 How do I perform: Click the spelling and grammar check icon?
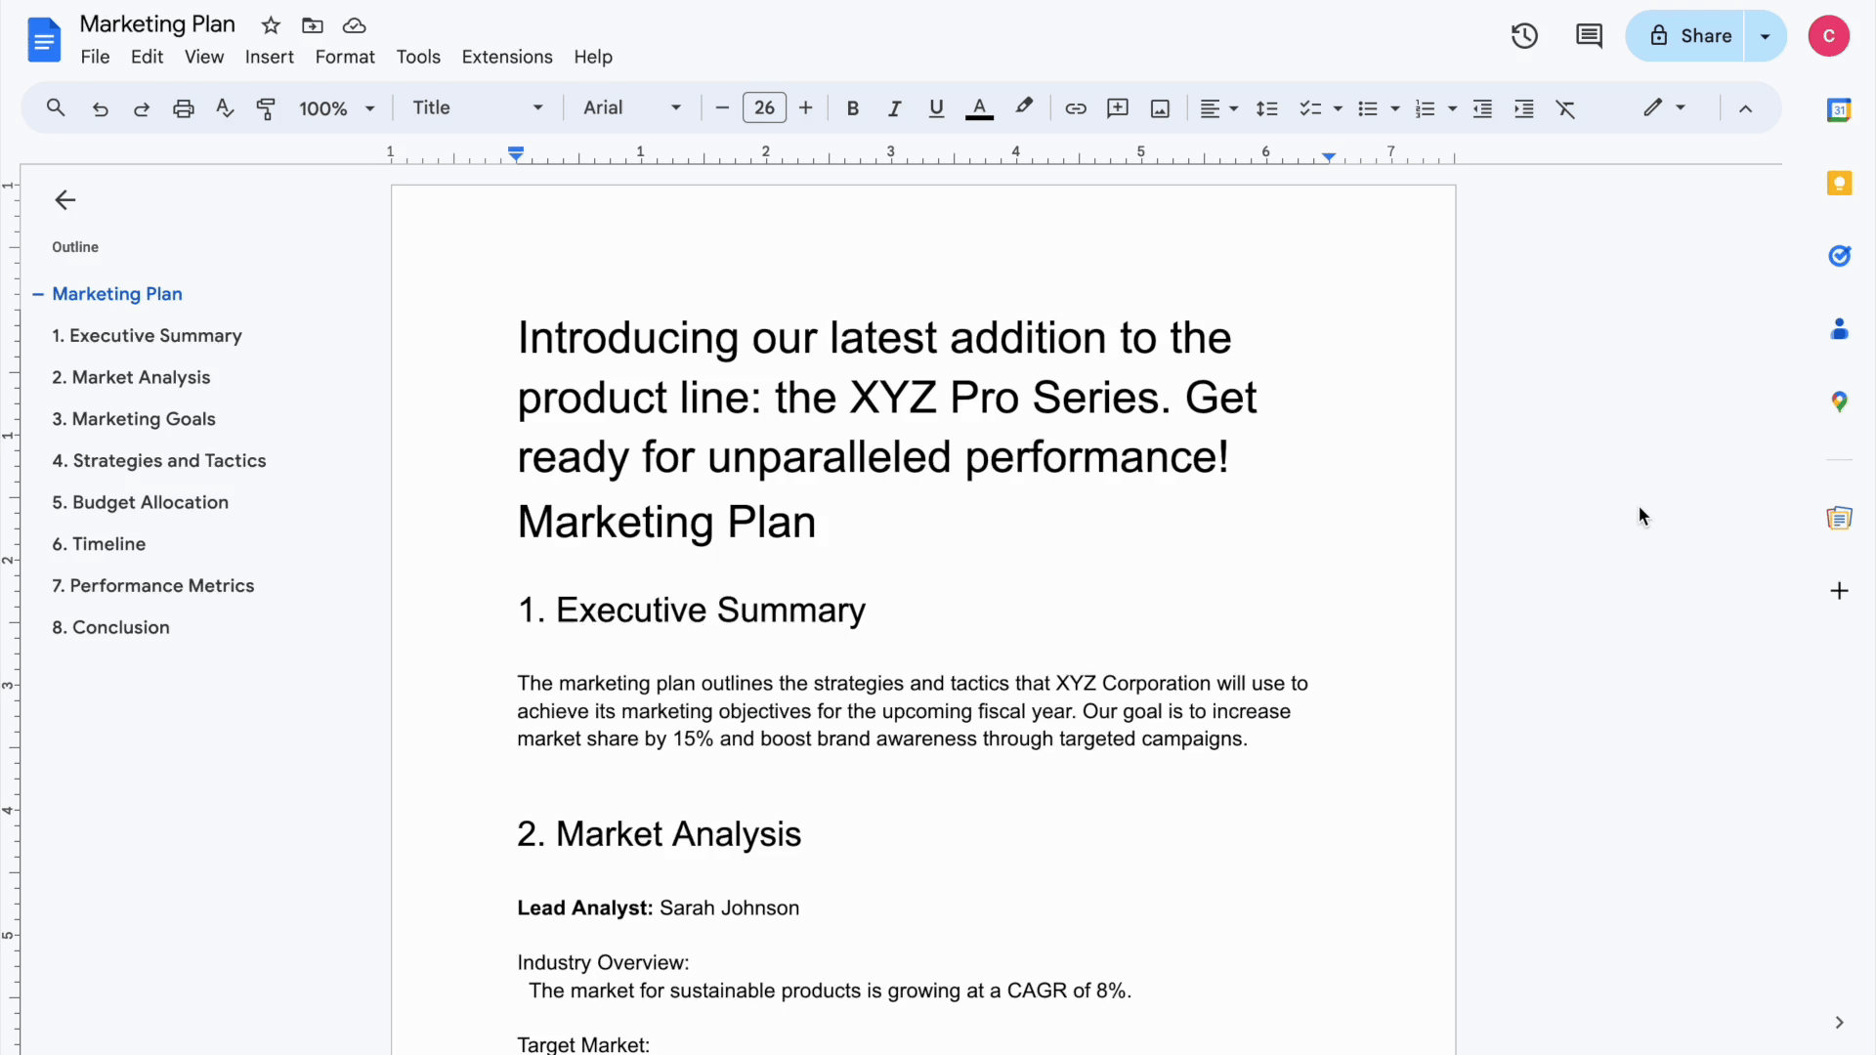(225, 108)
